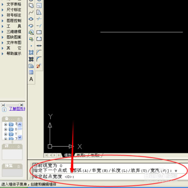188x188 pixels.
Task: Click the folder list scroll-down arrow
Action: tap(20, 137)
